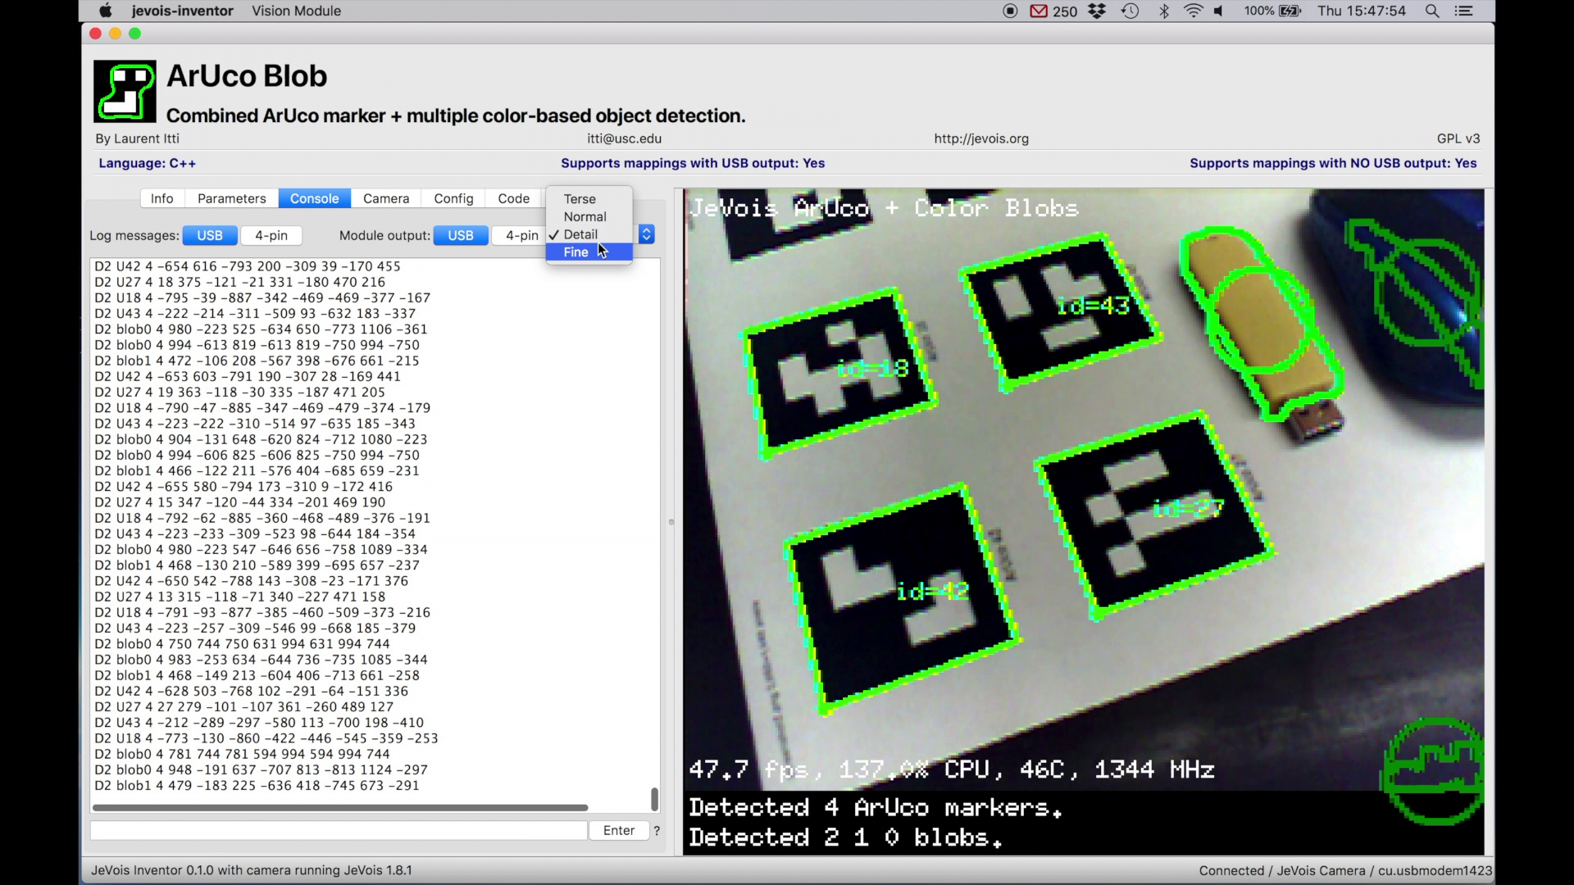The image size is (1574, 885).
Task: Click the itti@usc.edu email address
Action: [x=625, y=139]
